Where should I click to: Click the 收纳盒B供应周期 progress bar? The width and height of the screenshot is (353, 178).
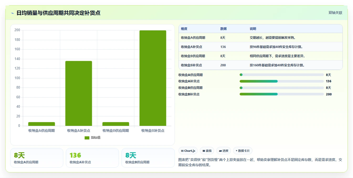(x=282, y=88)
